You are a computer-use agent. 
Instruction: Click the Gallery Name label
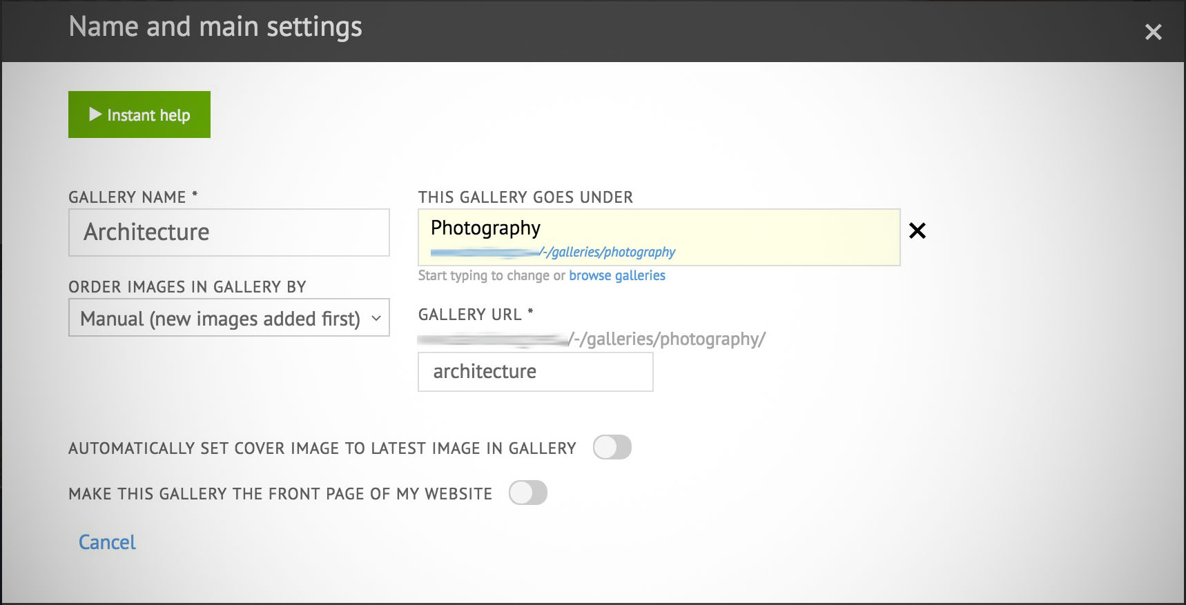[x=128, y=197]
